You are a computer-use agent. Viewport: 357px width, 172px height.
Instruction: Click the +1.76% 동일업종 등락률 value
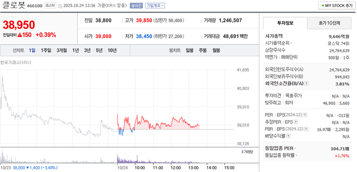coord(342,156)
